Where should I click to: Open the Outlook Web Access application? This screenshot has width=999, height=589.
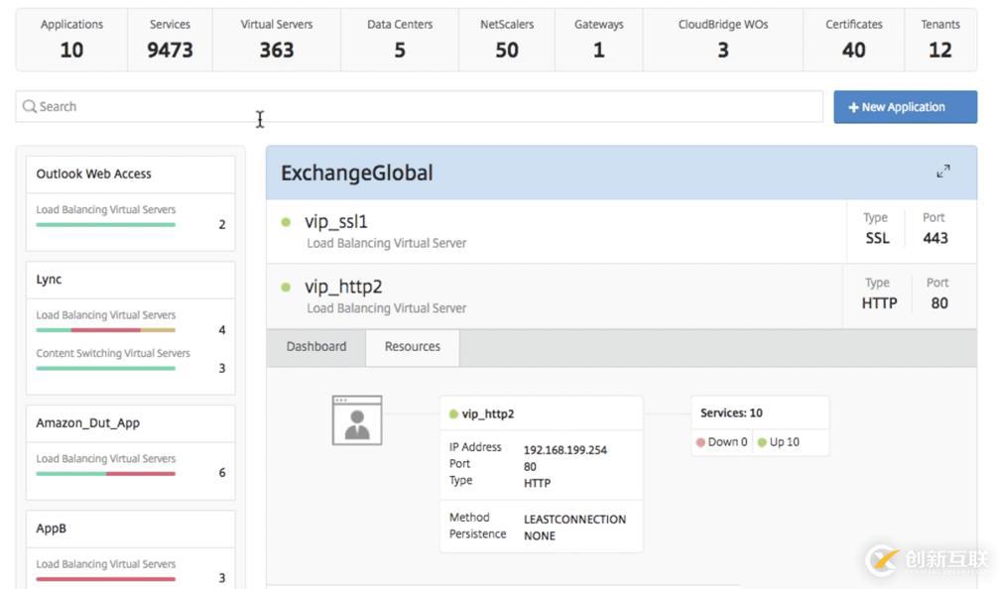[94, 174]
